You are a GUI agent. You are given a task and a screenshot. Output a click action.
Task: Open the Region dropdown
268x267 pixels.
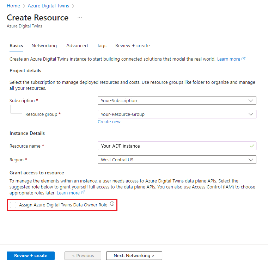[177, 160]
